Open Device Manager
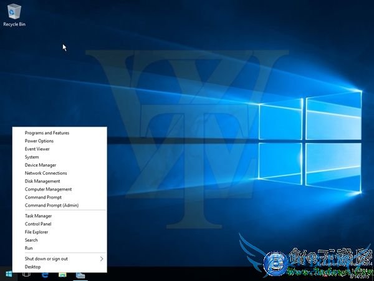The height and width of the screenshot is (281, 374). point(60,165)
